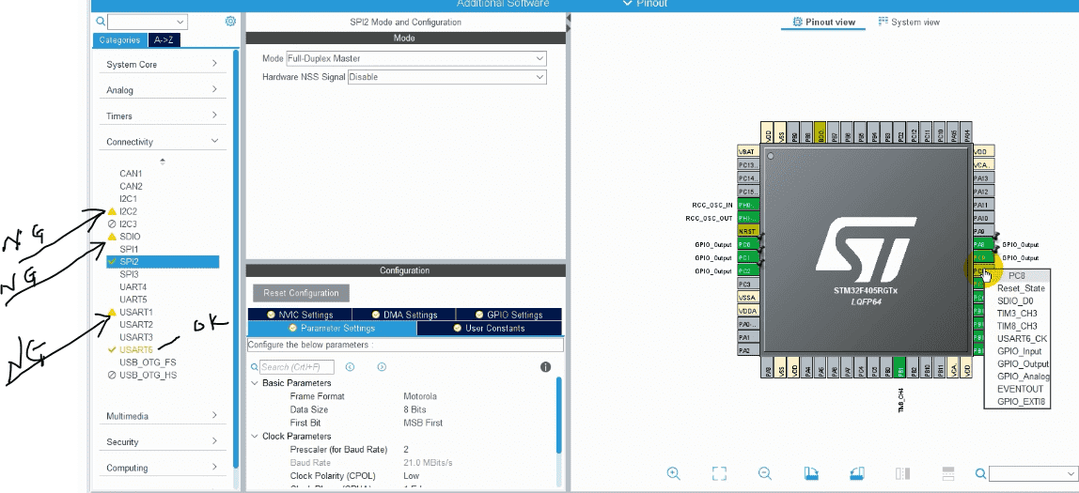Rotate the chip counter-clockwise
Viewport: 1079px width, 493px height.
857,473
